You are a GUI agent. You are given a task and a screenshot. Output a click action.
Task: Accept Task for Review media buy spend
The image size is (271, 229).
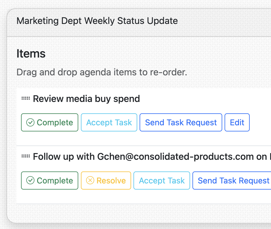pyautogui.click(x=109, y=122)
